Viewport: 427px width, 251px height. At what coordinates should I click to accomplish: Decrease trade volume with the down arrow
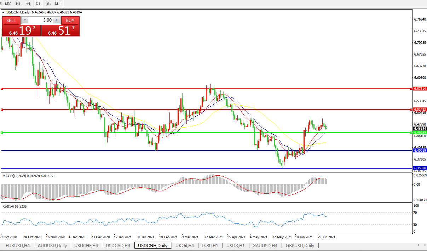(25, 21)
